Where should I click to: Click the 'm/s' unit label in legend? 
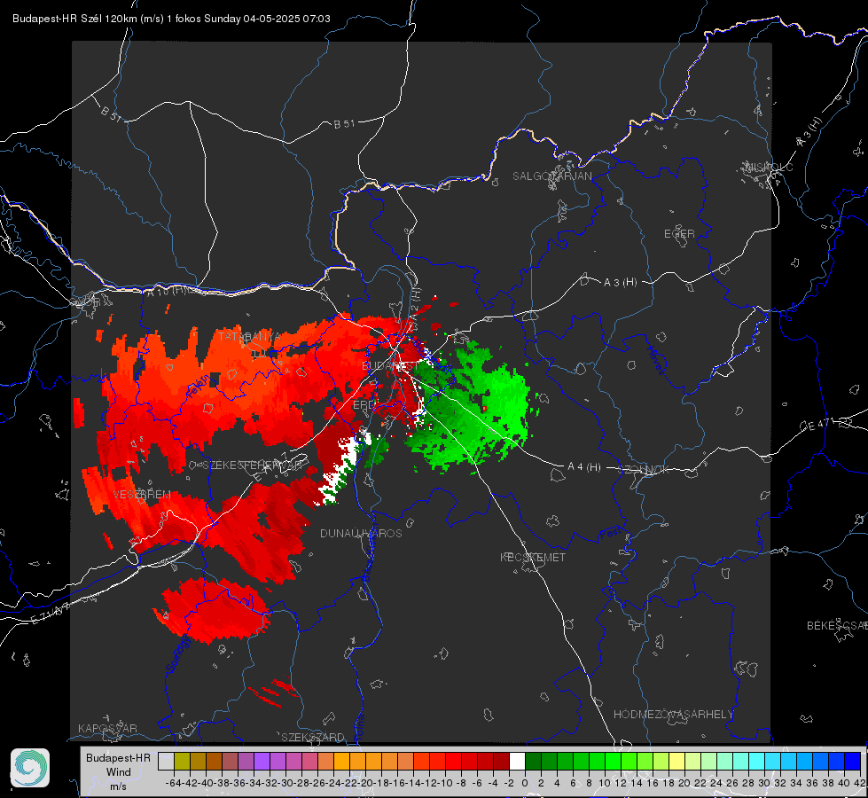point(118,786)
